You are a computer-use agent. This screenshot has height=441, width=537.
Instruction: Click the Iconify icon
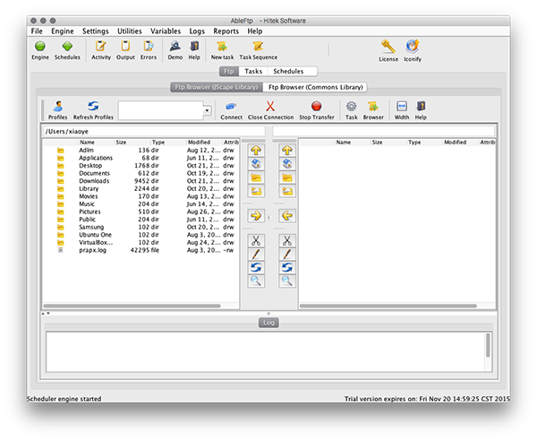pos(413,47)
